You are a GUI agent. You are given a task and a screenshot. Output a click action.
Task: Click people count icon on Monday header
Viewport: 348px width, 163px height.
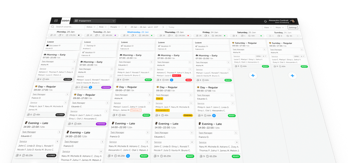pos(51,35)
